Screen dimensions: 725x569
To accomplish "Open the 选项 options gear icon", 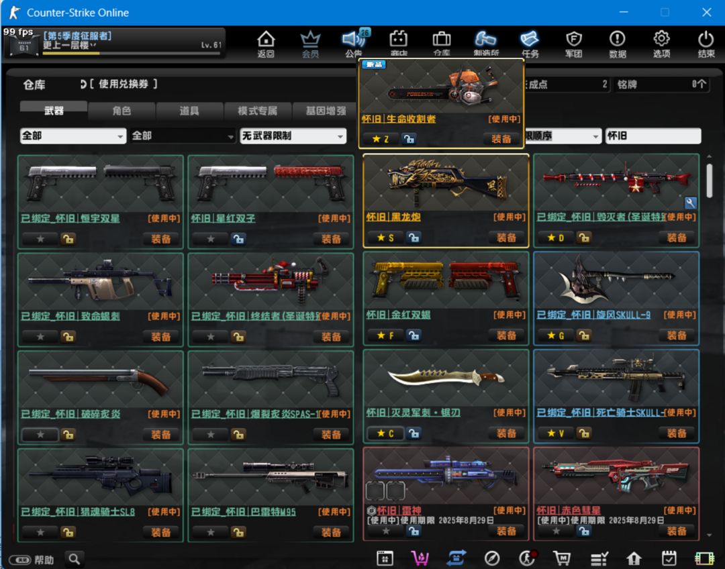I will [662, 44].
